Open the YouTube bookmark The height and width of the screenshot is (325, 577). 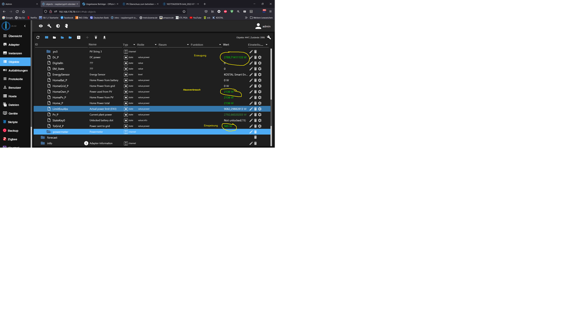pyautogui.click(x=196, y=18)
